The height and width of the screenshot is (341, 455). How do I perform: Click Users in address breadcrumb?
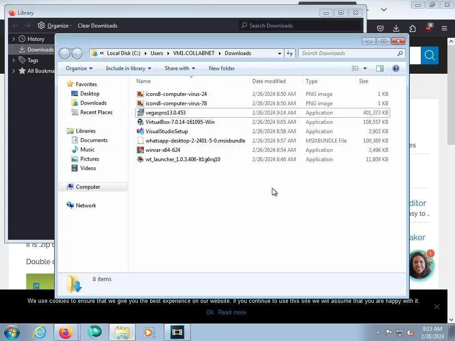157,53
